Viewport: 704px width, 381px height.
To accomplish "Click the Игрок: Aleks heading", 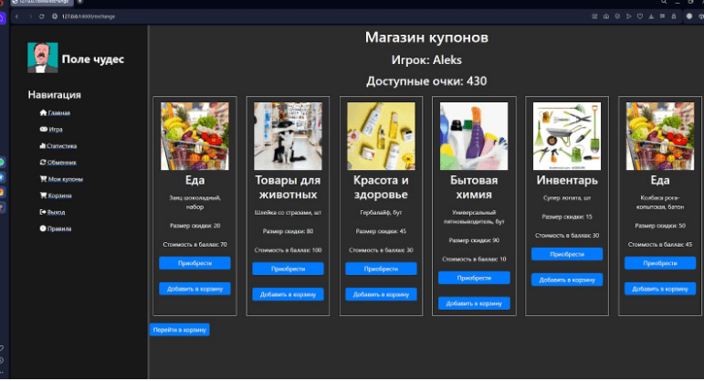I will [426, 59].
